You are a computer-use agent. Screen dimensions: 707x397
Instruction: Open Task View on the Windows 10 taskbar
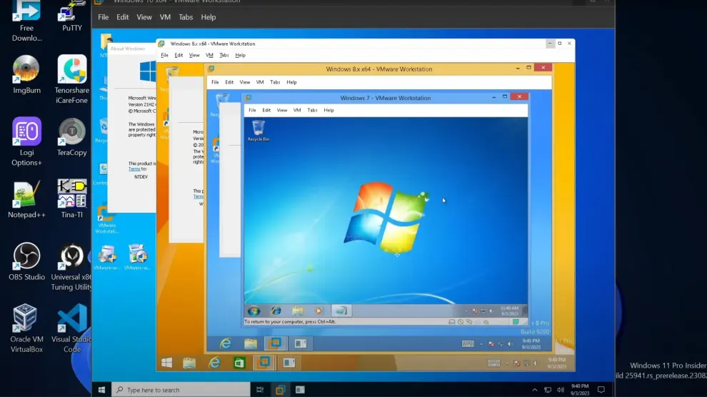tap(260, 390)
